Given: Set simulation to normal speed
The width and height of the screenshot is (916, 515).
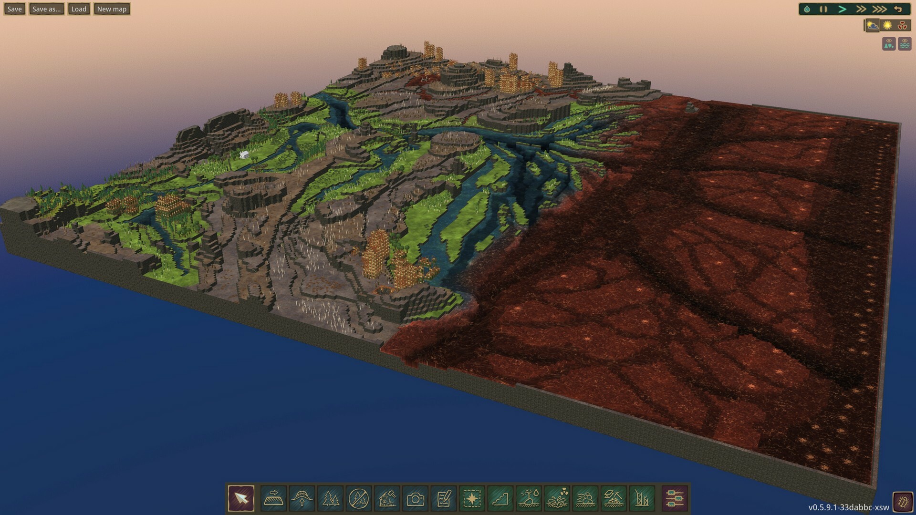Looking at the screenshot, I should point(843,9).
